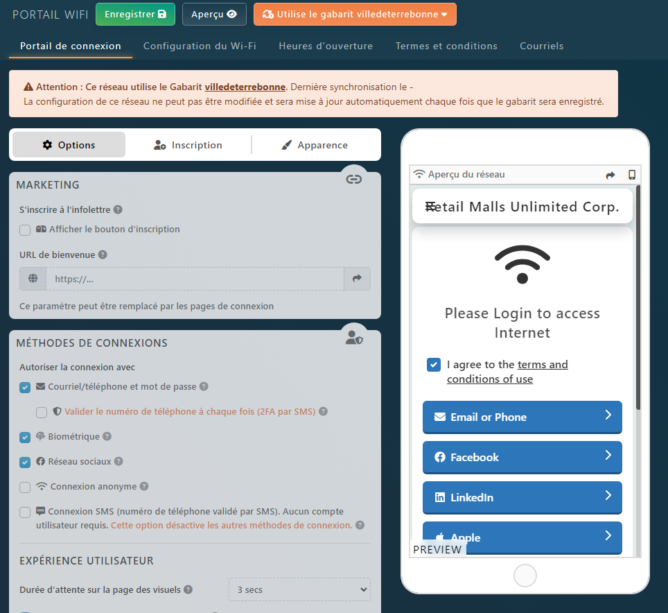Click the arrow button beside welcome URL field

click(x=357, y=279)
